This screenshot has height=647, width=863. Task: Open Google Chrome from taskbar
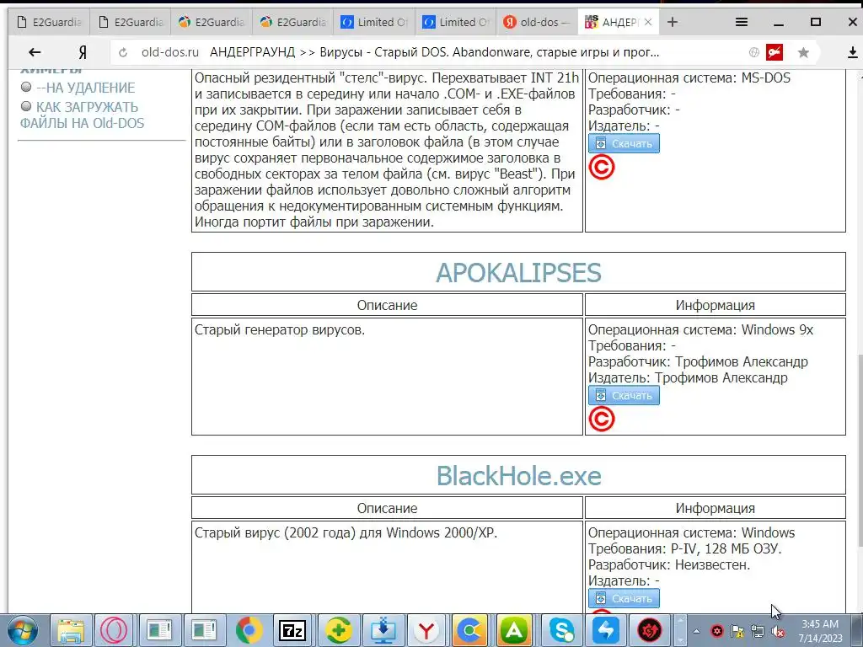pyautogui.click(x=249, y=630)
